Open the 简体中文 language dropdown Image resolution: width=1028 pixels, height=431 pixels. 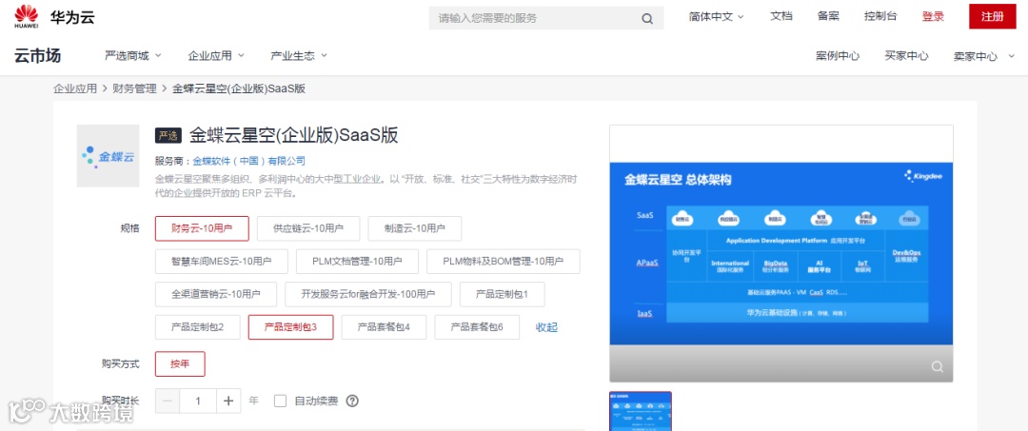point(716,17)
